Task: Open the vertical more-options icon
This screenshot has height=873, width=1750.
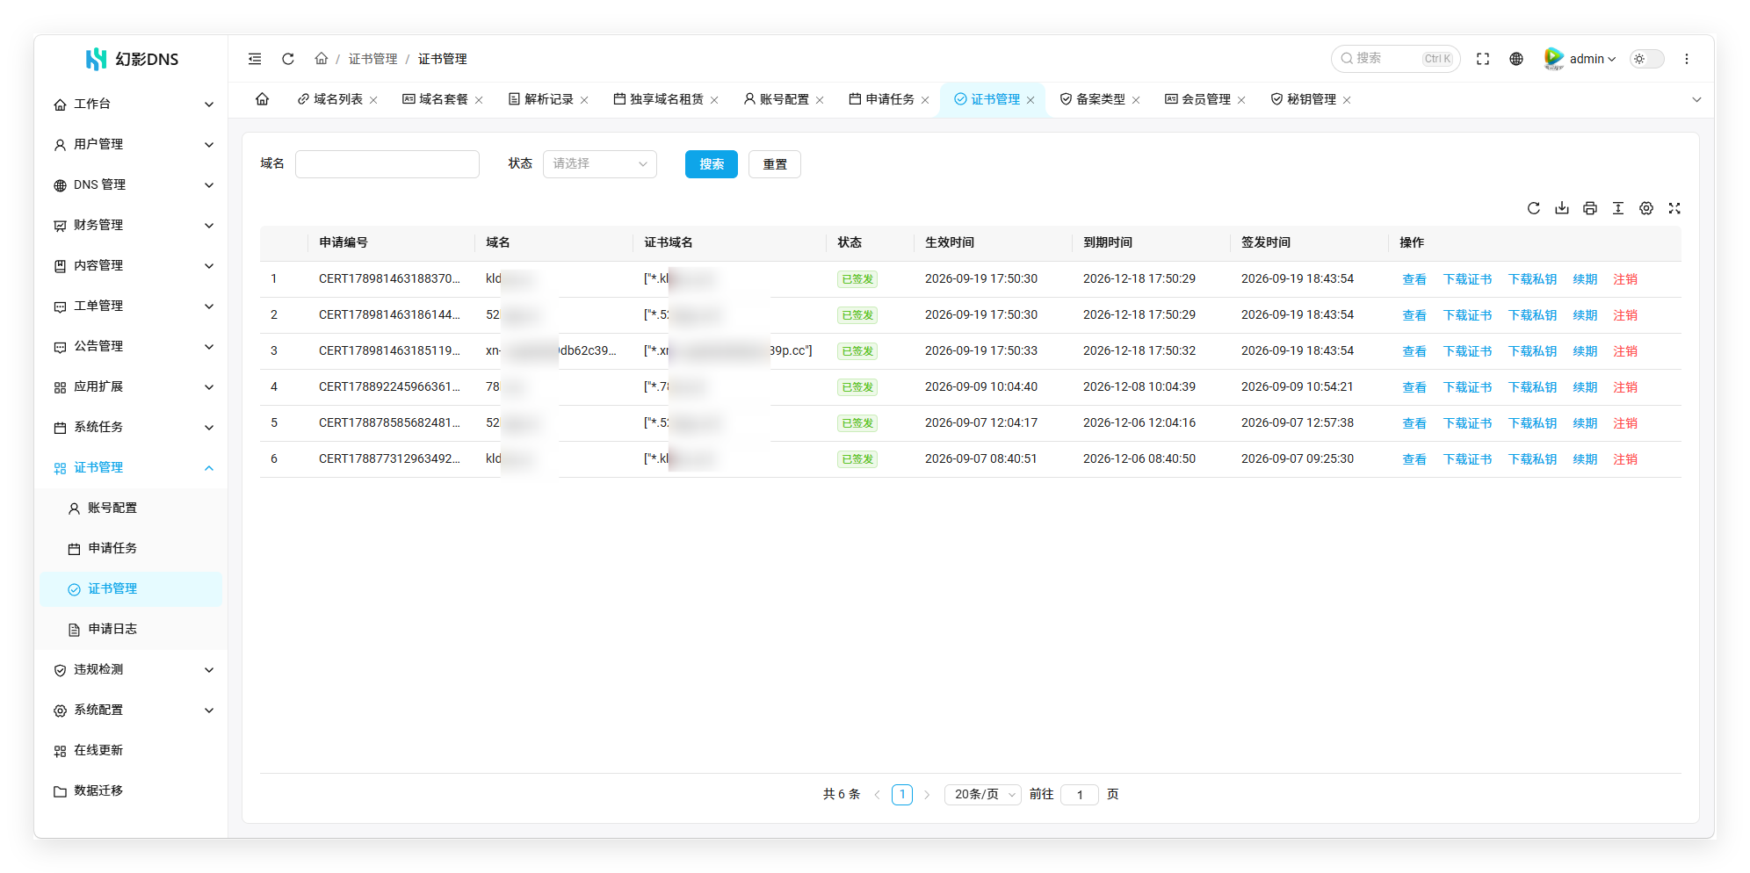Action: click(x=1687, y=59)
